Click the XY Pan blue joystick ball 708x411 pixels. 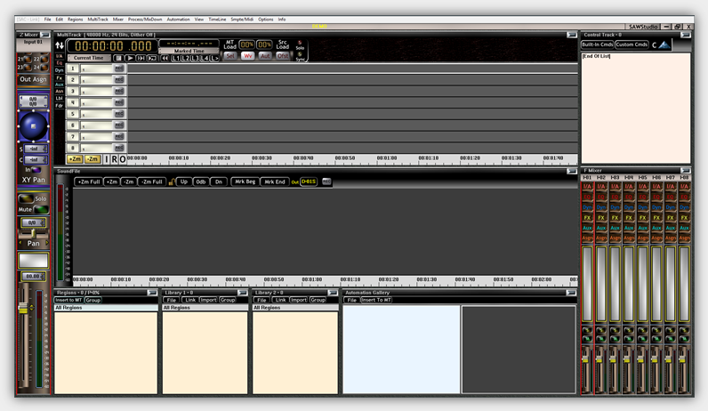pyautogui.click(x=34, y=125)
